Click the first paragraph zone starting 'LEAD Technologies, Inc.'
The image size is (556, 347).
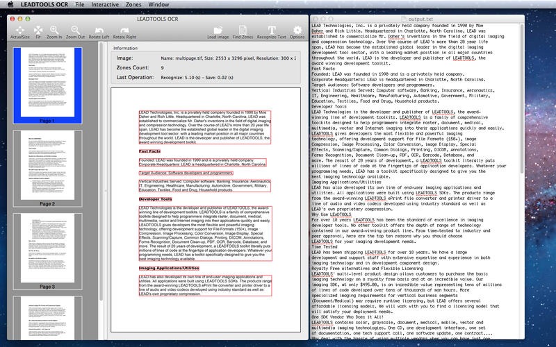coord(204,127)
